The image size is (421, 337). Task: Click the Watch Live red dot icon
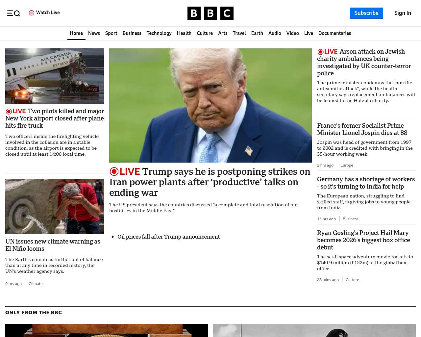coord(32,13)
